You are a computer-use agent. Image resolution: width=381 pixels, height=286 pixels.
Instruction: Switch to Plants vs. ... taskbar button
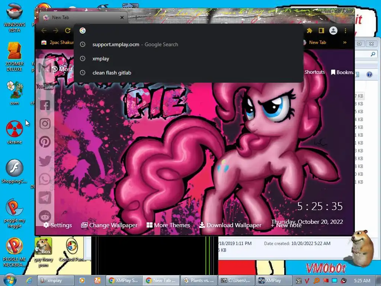coord(199,280)
